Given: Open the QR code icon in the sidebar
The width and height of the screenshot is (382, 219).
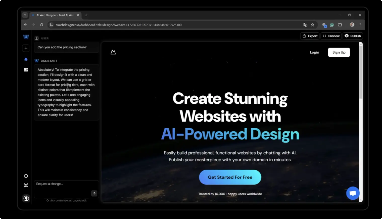Looking at the screenshot, I should pos(26,185).
